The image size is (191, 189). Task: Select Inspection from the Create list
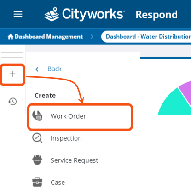coord(66,138)
